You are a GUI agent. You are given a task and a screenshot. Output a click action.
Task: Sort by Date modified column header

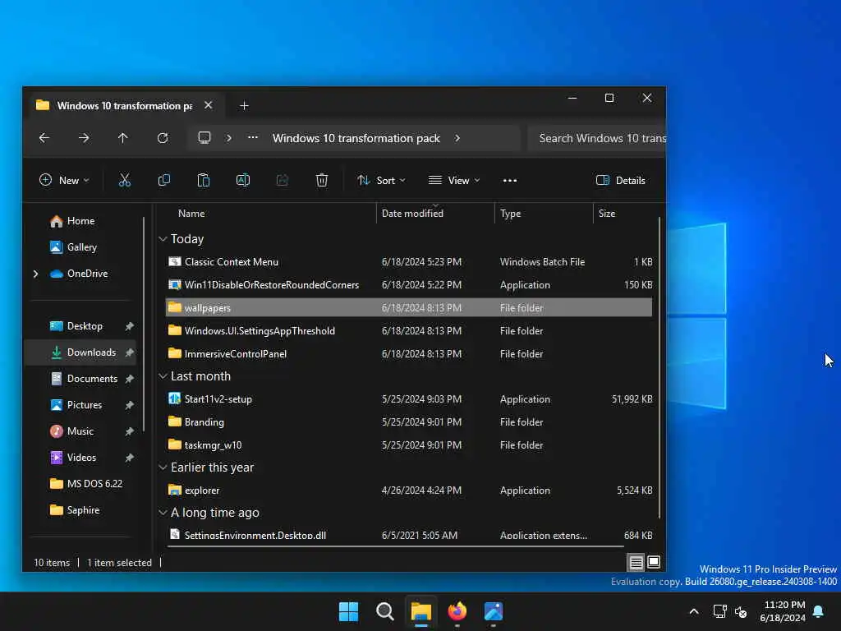coord(412,213)
